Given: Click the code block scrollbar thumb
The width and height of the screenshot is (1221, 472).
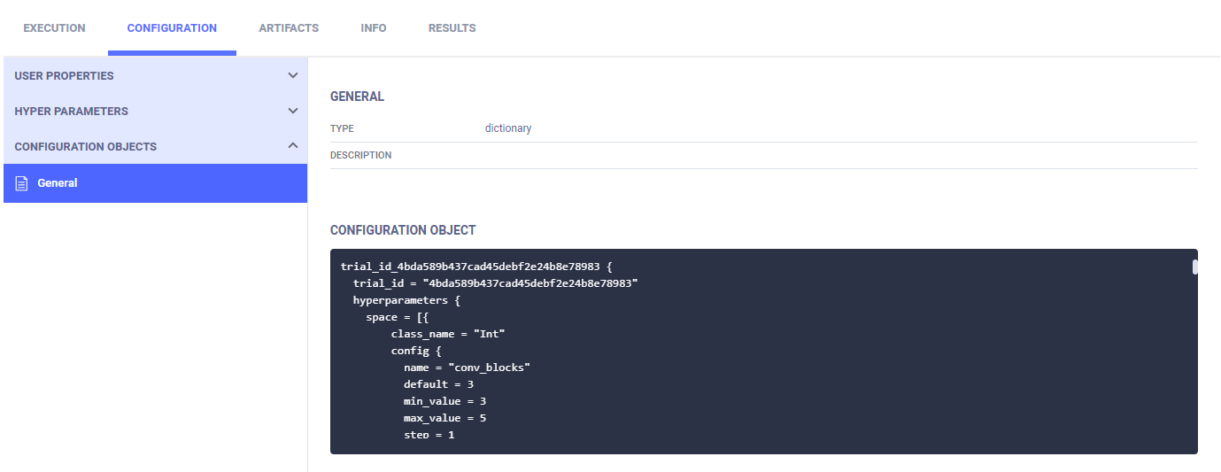Looking at the screenshot, I should tap(1194, 267).
